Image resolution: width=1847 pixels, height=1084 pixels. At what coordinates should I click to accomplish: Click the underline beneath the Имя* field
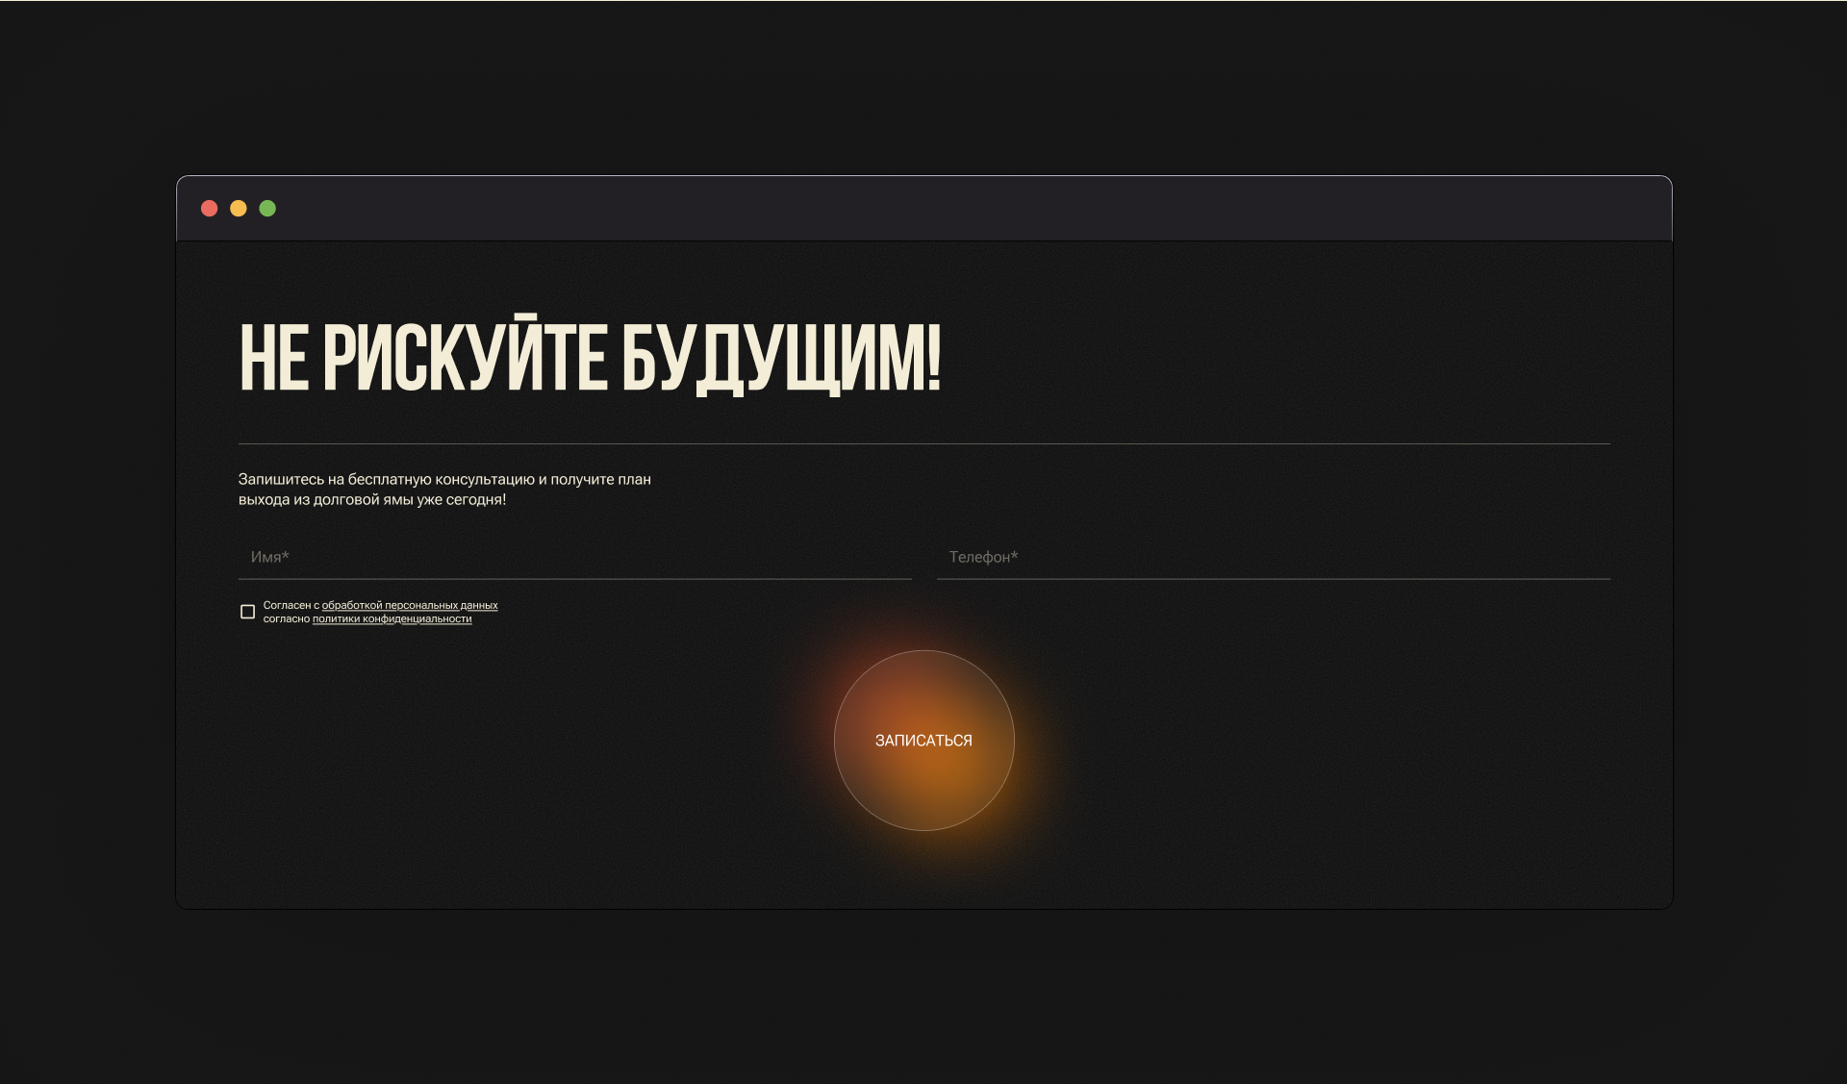[x=574, y=579]
